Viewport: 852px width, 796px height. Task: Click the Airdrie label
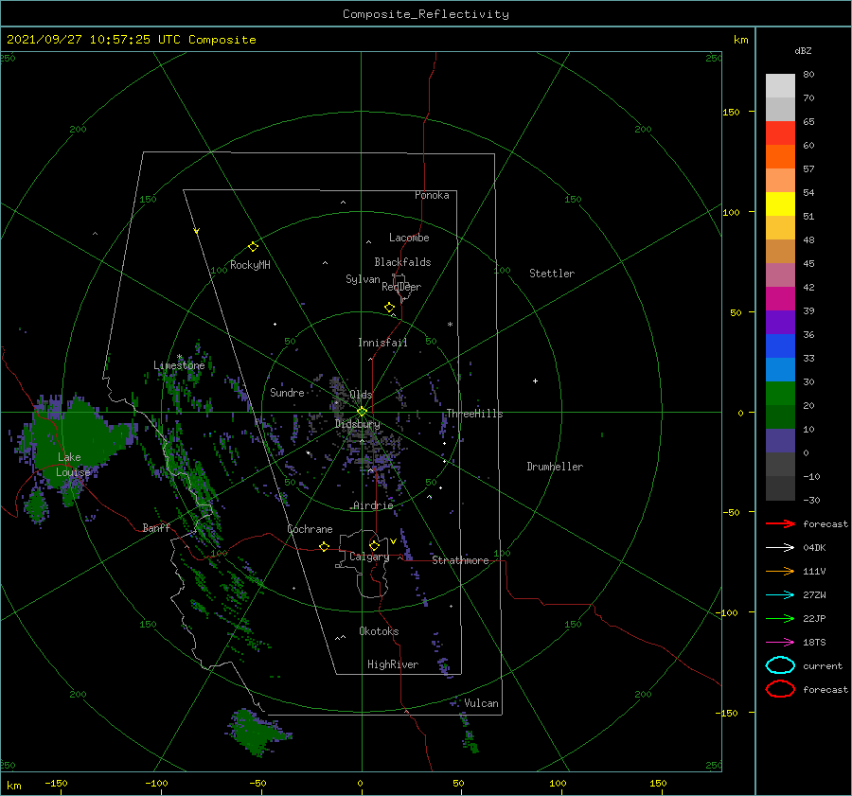pyautogui.click(x=373, y=505)
